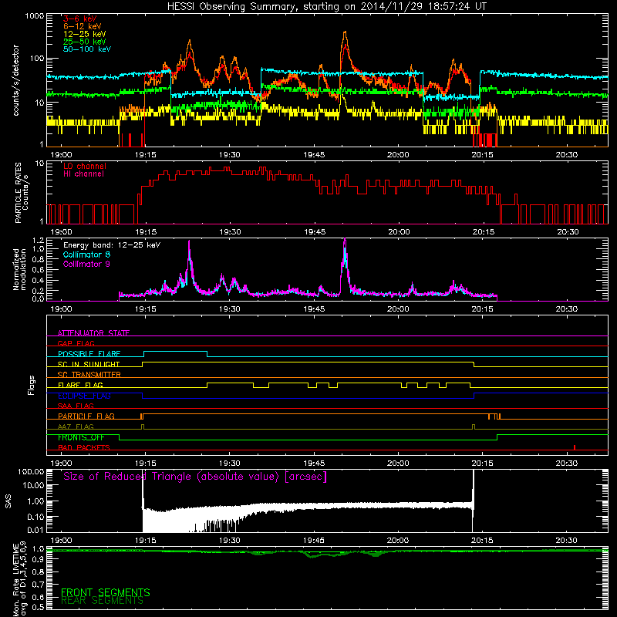The height and width of the screenshot is (617, 617).
Task: Click the Flags panel axis label
Action: pyautogui.click(x=32, y=385)
